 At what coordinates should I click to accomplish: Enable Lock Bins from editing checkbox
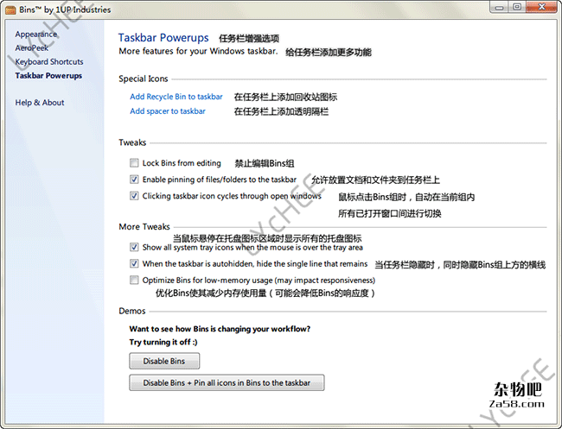click(x=134, y=163)
